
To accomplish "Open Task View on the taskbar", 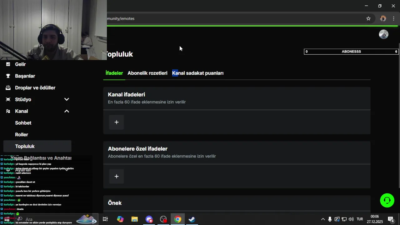I will [x=105, y=219].
